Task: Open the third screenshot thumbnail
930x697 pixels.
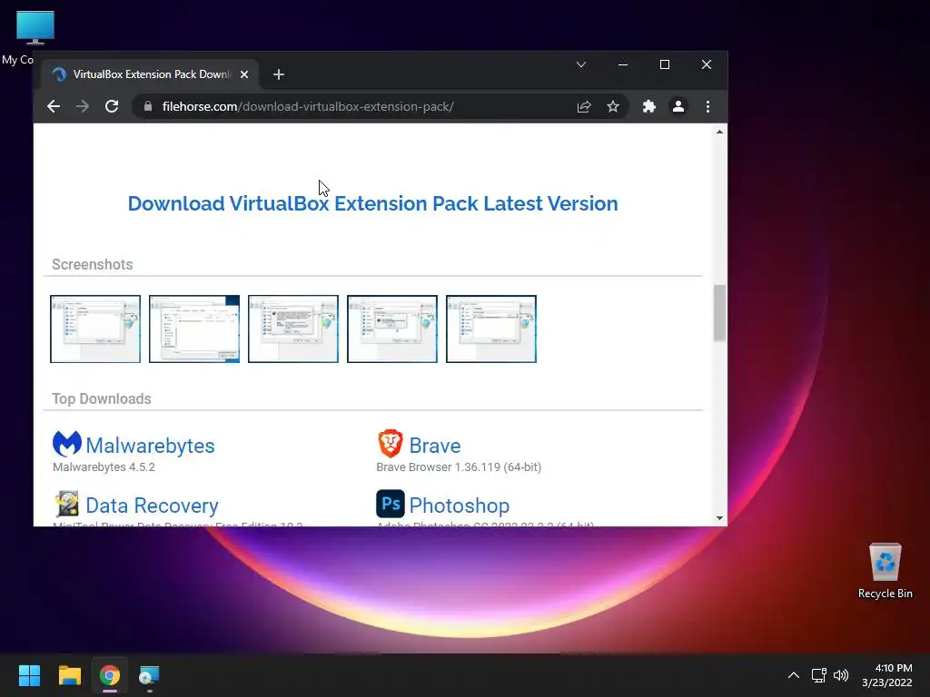Action: (x=293, y=329)
